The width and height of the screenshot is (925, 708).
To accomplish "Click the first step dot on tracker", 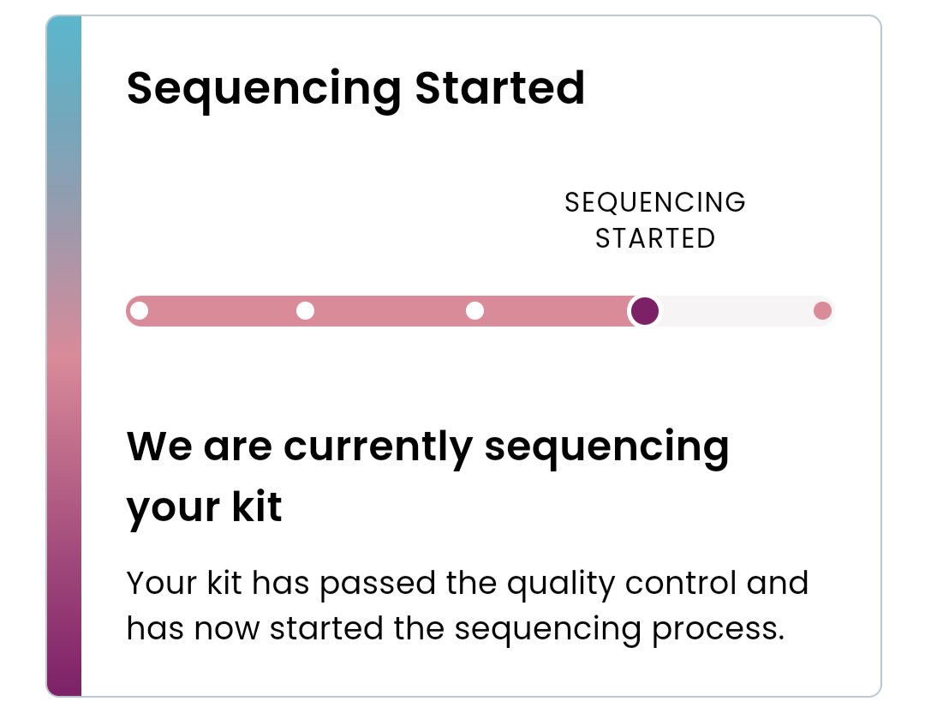I will (x=139, y=310).
